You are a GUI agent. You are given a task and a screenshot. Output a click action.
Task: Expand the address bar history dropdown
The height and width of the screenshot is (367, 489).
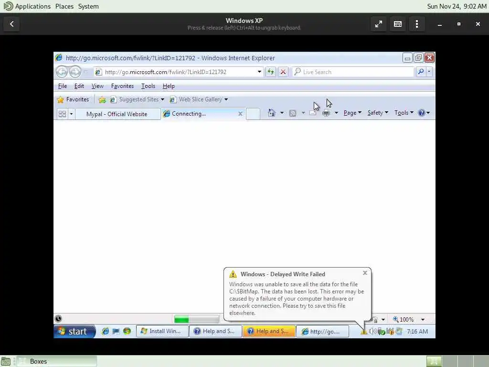click(x=259, y=72)
